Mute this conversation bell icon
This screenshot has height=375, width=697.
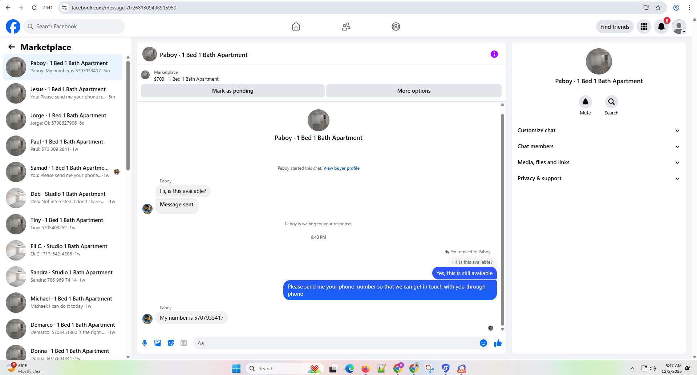[585, 102]
